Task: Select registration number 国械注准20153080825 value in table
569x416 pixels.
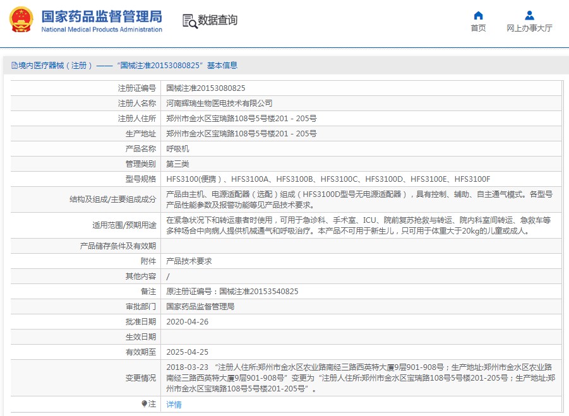Action: pyautogui.click(x=206, y=88)
